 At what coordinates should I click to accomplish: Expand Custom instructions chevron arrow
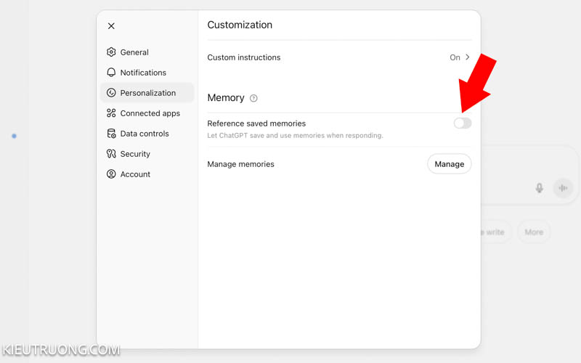(468, 57)
